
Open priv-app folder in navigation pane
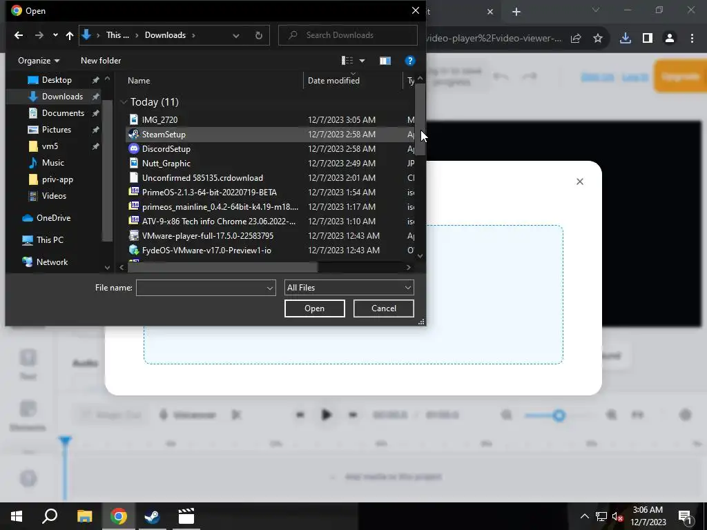[x=57, y=179]
